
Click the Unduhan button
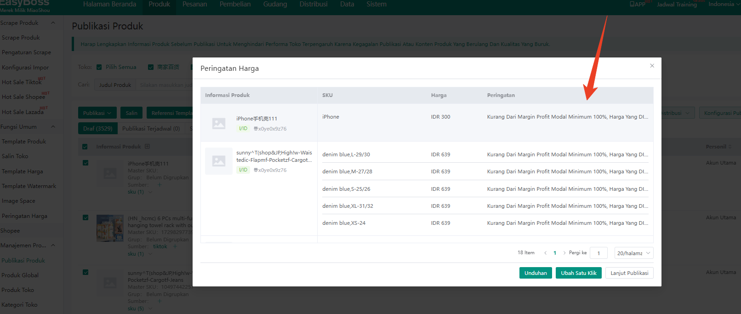coord(536,273)
